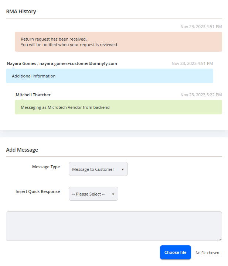Click the Nov 23, 2023 5:22 PM timestamp

click(x=201, y=95)
